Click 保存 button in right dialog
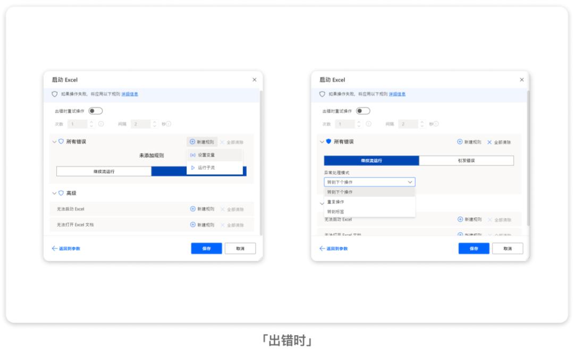 pyautogui.click(x=474, y=249)
